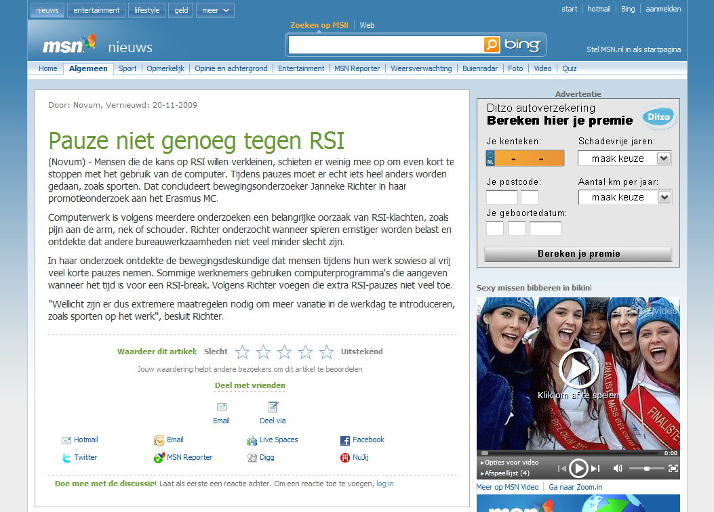
Task: Follow the 'log in' link to comment
Action: point(384,484)
